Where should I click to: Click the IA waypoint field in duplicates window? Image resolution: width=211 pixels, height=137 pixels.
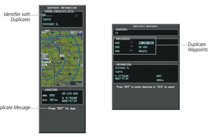pos(146,33)
